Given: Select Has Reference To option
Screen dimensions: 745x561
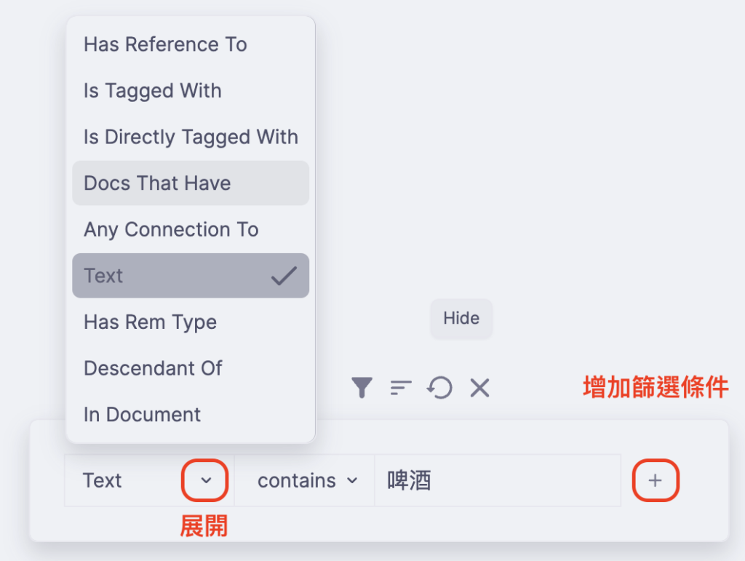Looking at the screenshot, I should tap(165, 44).
